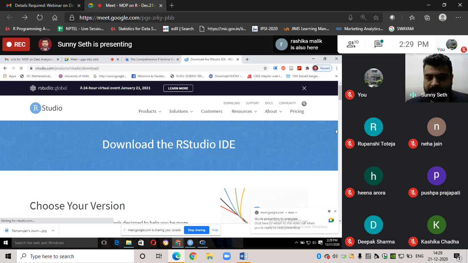Open the NPTEL - Live Sessio... bookmark
Viewport: 468px width, 263px height.
(x=81, y=29)
